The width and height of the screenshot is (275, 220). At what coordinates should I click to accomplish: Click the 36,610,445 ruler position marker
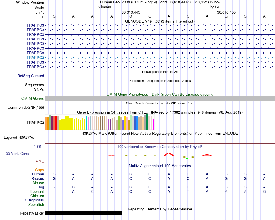(x=131, y=12)
